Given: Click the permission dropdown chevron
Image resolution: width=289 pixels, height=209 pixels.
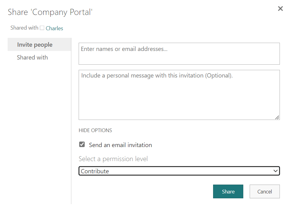Looking at the screenshot, I should 275,171.
